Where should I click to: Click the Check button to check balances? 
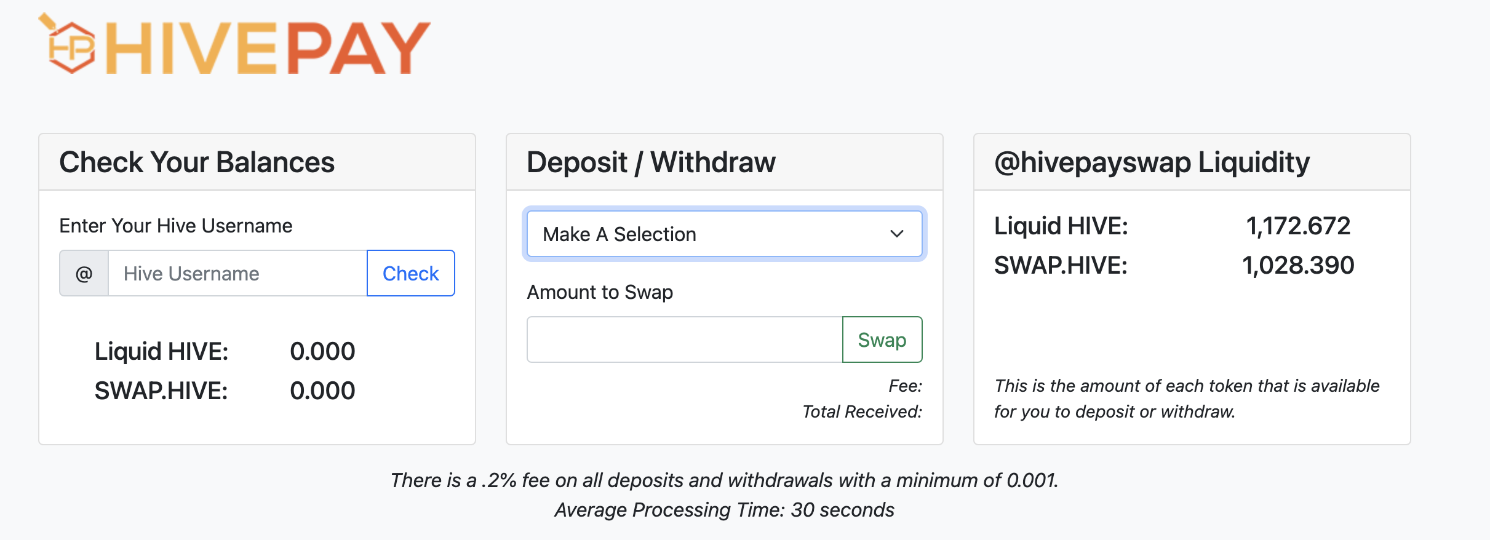[411, 273]
